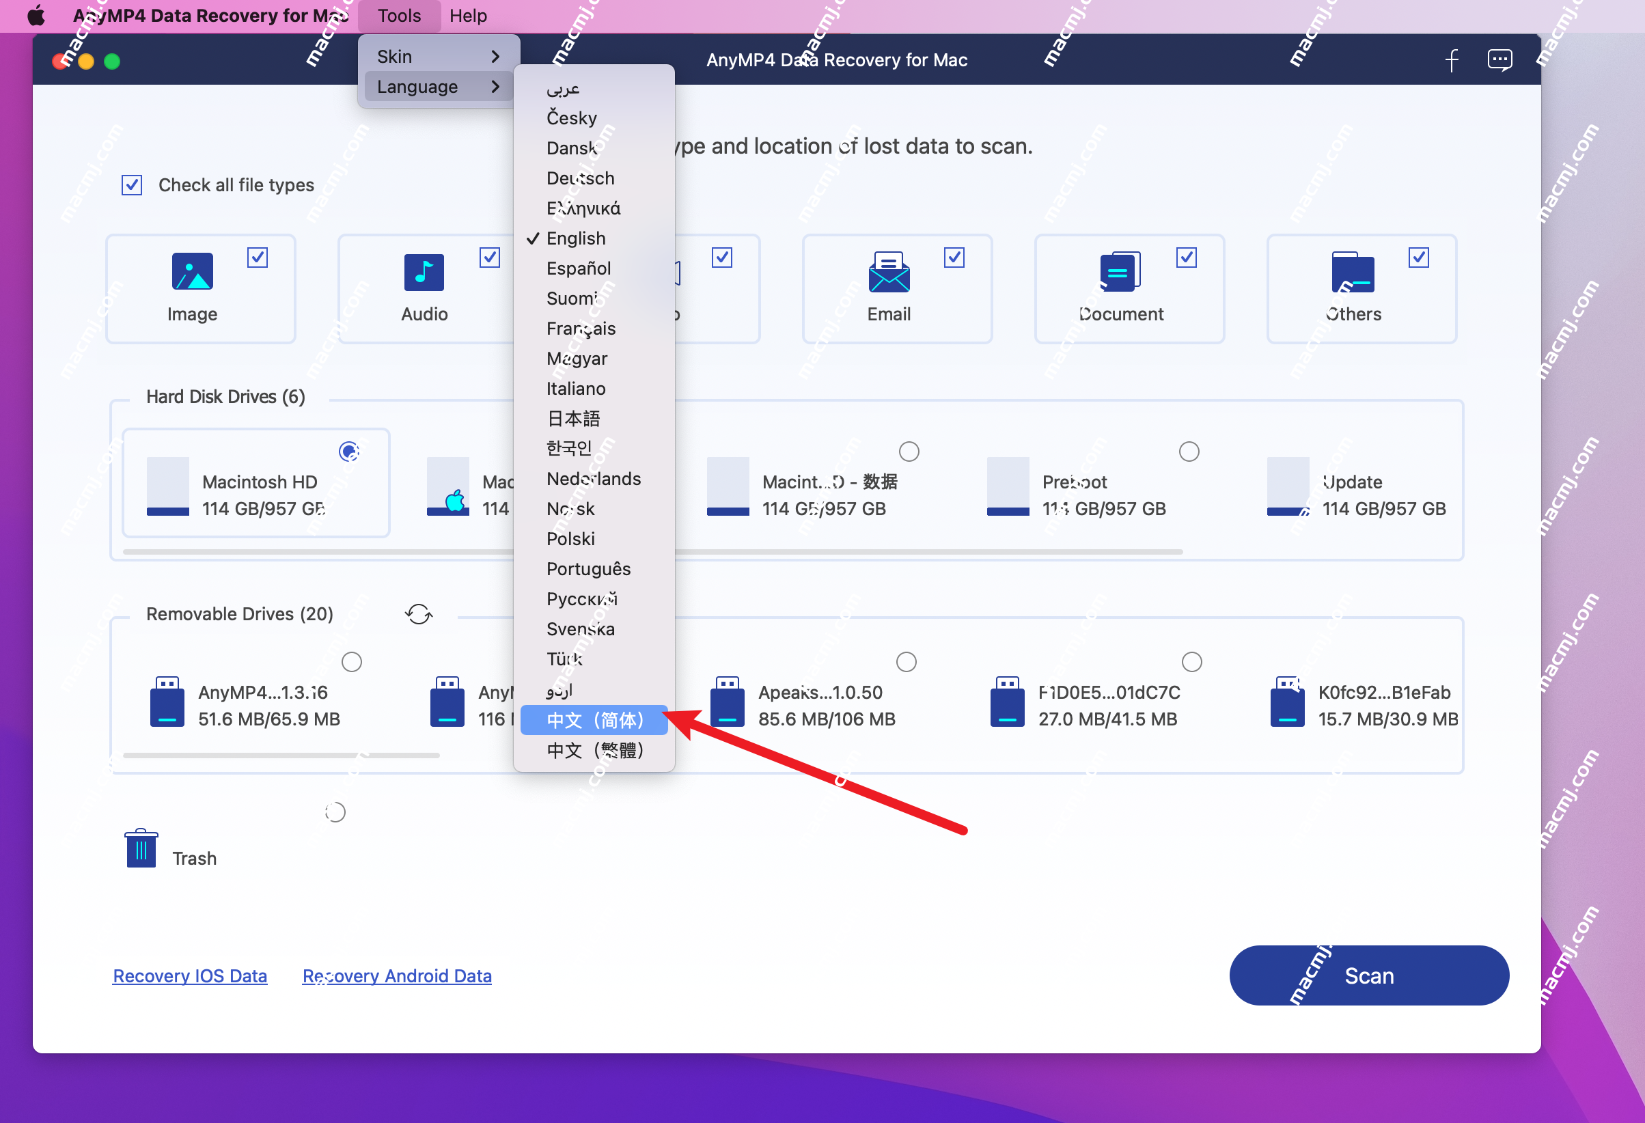
Task: Click the AnyMP4...1.3.16 USB drive icon
Action: click(x=167, y=702)
